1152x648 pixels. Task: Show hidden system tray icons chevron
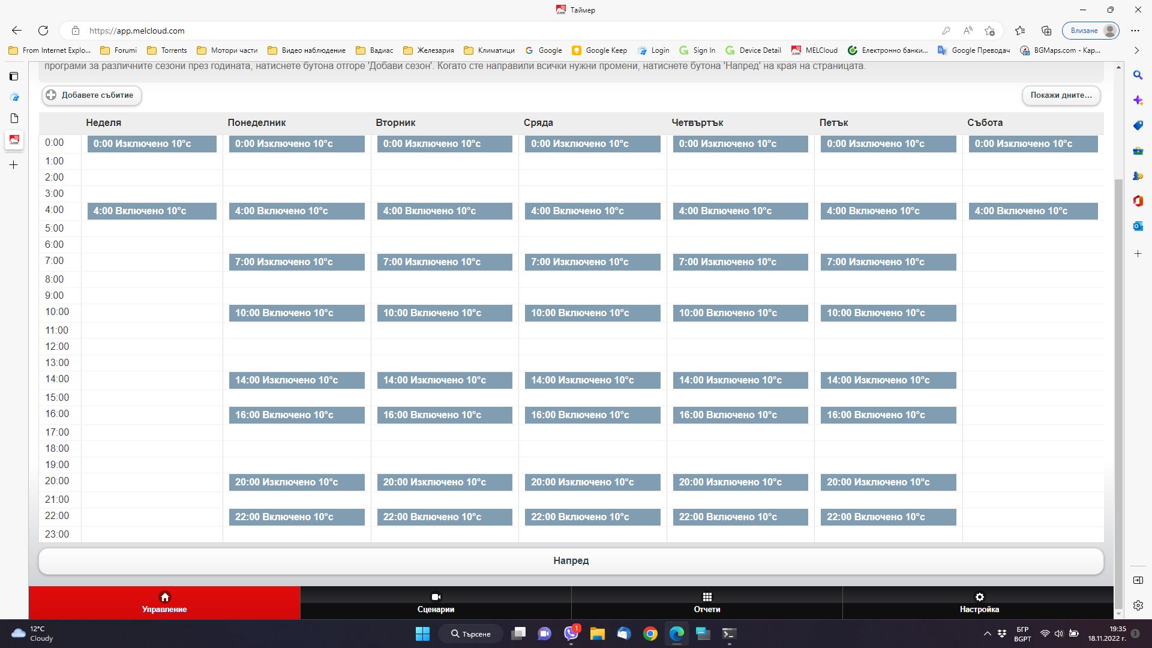point(987,634)
